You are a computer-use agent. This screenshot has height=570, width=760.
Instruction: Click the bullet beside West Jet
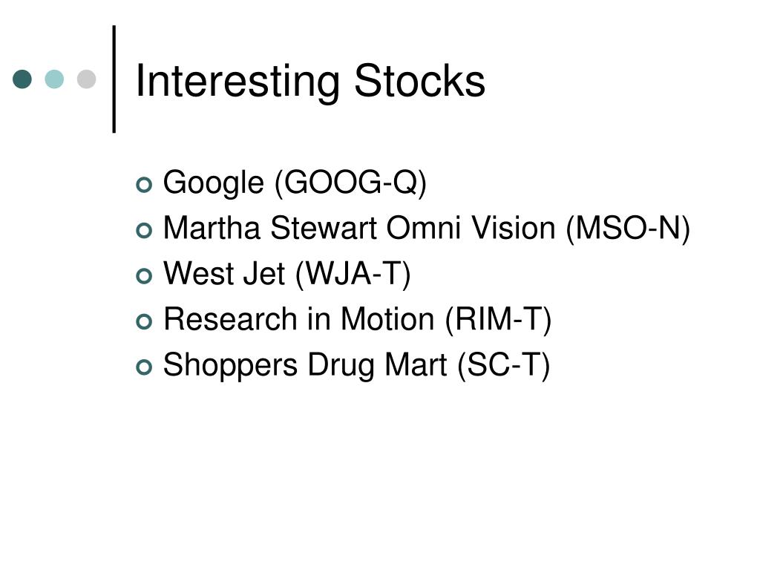[x=144, y=276]
